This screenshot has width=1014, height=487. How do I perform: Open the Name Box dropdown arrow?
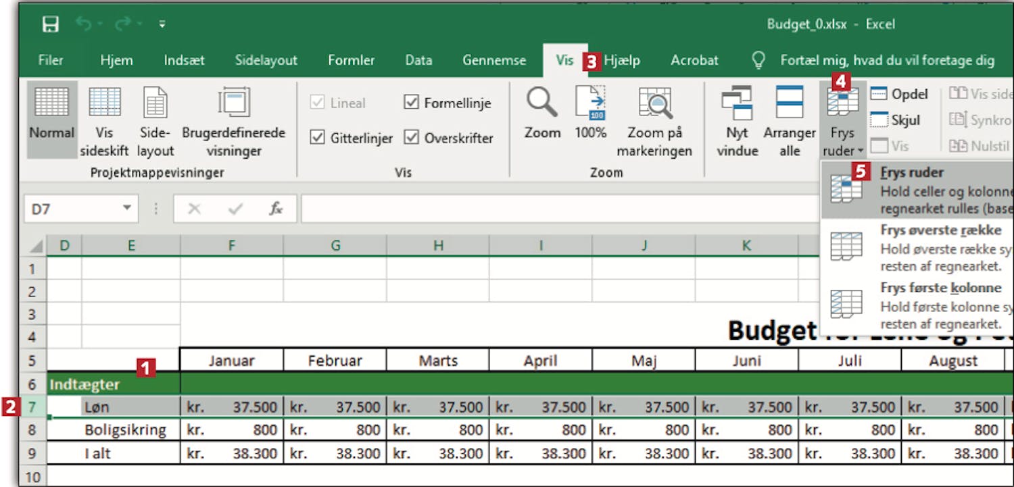(126, 209)
